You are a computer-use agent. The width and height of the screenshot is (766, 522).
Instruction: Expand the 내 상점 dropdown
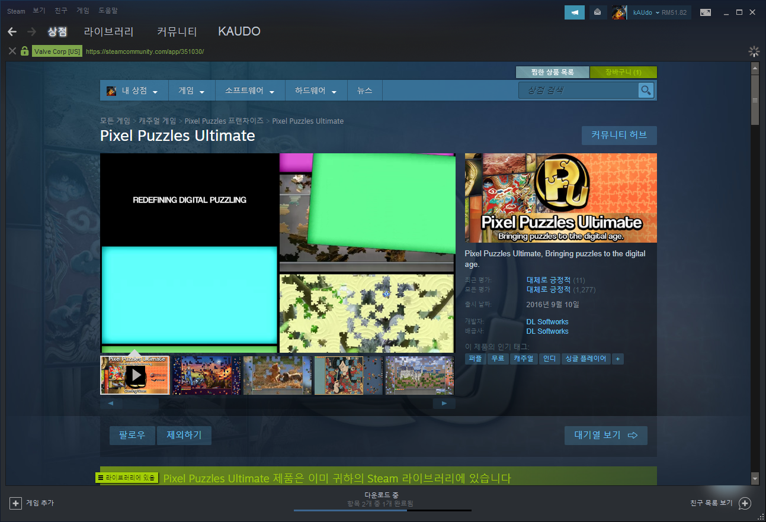click(134, 91)
